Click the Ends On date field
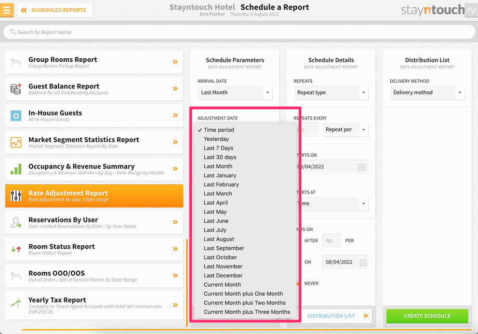The width and height of the screenshot is (478, 334). pyautogui.click(x=345, y=262)
